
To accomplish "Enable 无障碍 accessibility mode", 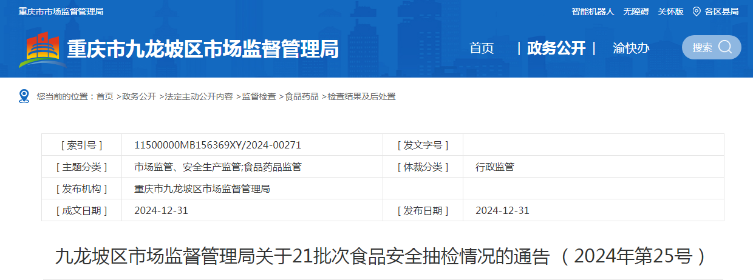I will pos(636,12).
